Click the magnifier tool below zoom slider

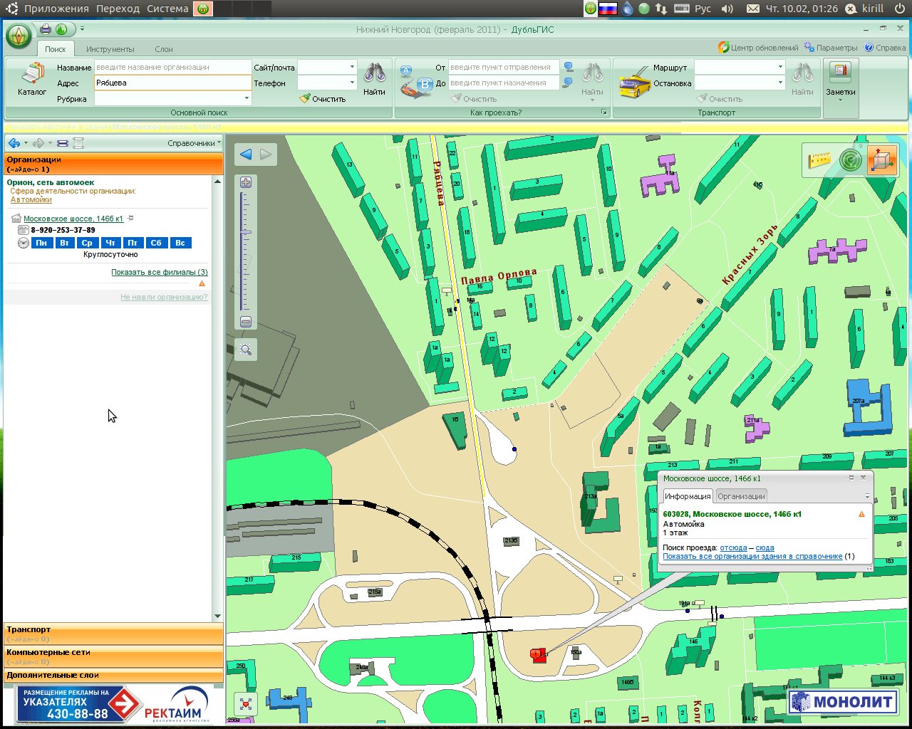(246, 350)
